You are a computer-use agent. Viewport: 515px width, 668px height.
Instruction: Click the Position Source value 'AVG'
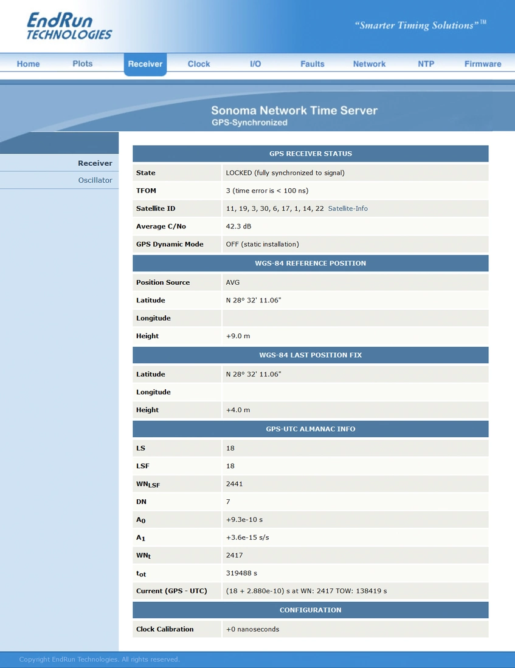click(x=232, y=282)
